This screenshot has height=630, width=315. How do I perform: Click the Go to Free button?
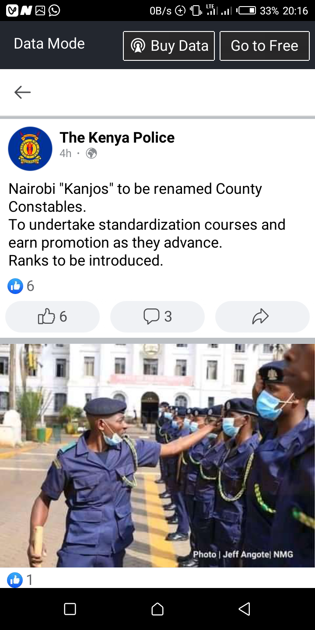tap(264, 45)
